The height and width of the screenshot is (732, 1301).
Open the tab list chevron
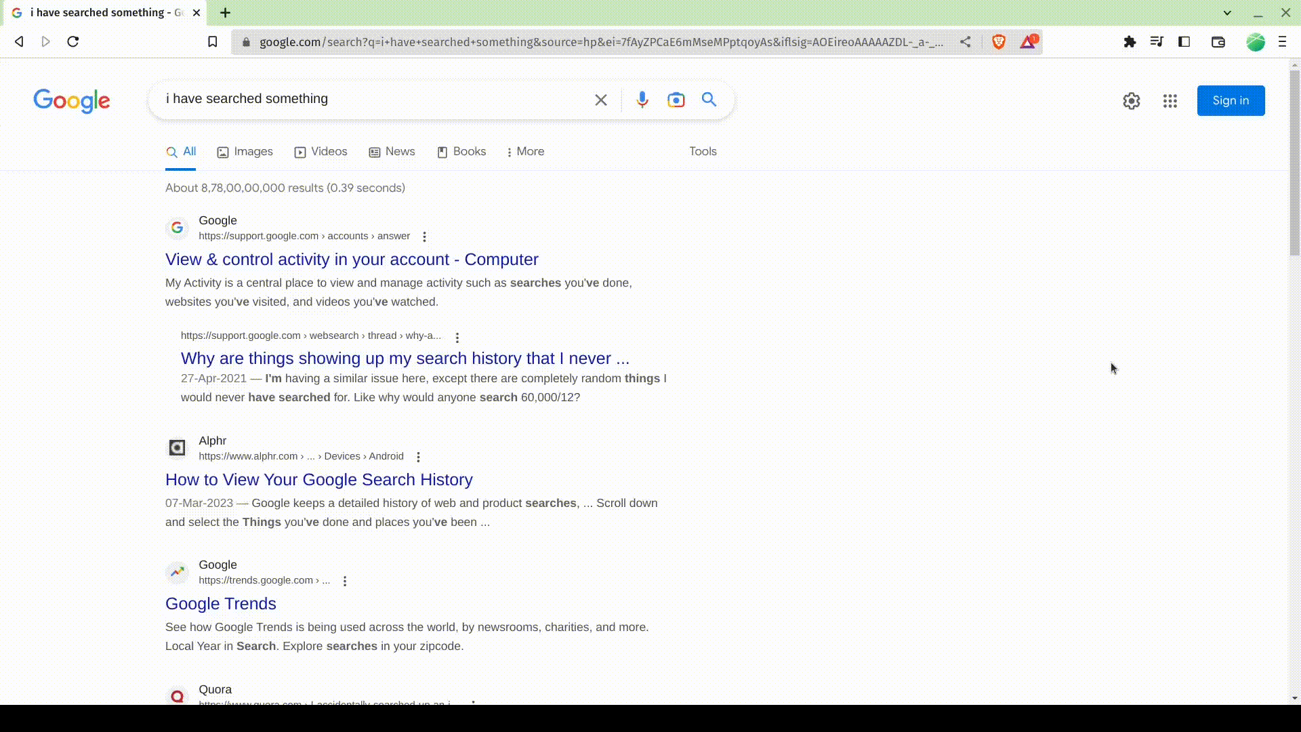coord(1227,13)
